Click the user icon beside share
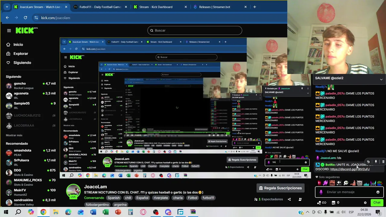Image resolution: width=386 pixels, height=217 pixels. (x=300, y=199)
